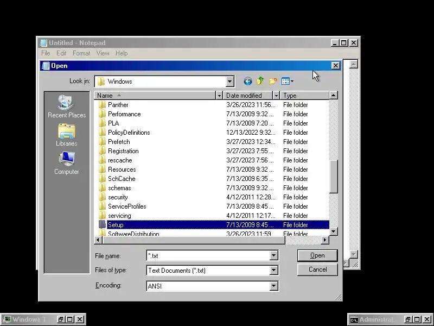Click the Notepad scroll up arrow
This screenshot has width=434, height=326.
[x=354, y=64]
